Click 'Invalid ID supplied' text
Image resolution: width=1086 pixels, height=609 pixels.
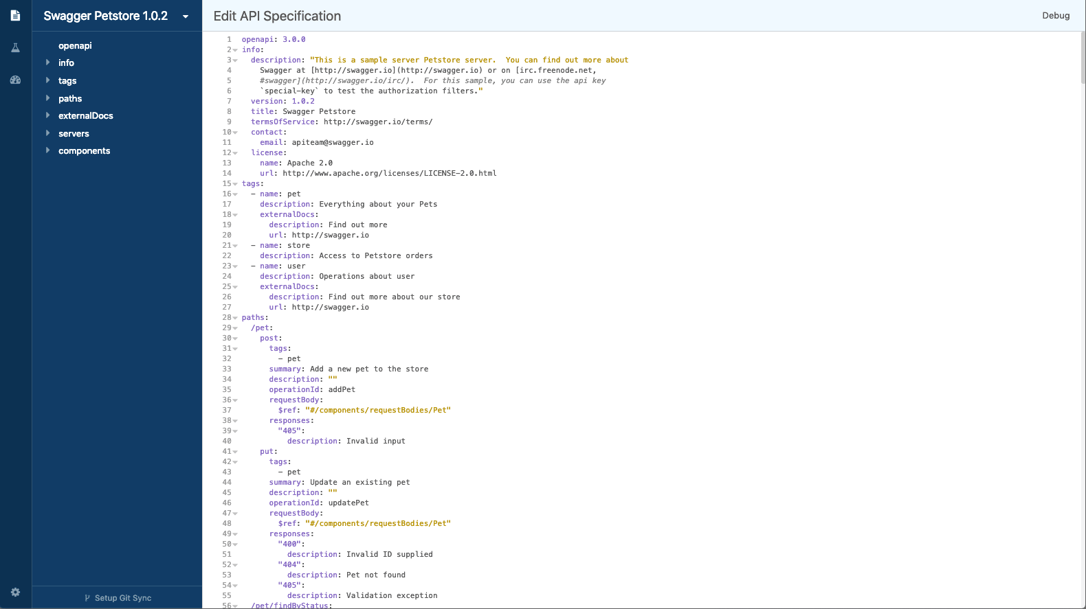click(x=390, y=554)
